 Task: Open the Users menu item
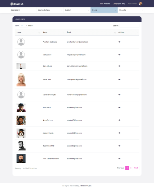click(x=104, y=10)
